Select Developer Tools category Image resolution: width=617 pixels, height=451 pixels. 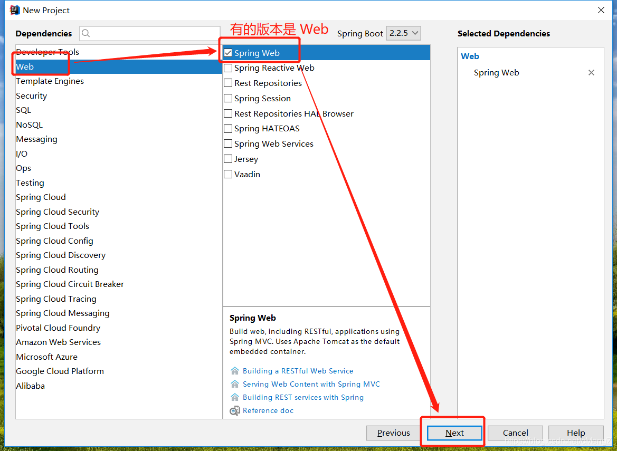[119, 52]
